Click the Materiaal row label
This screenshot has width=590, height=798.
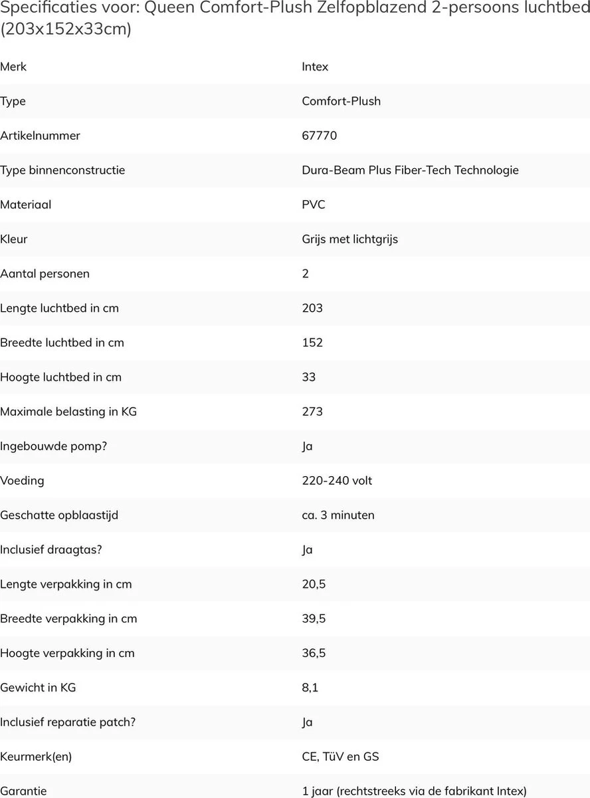click(x=26, y=205)
